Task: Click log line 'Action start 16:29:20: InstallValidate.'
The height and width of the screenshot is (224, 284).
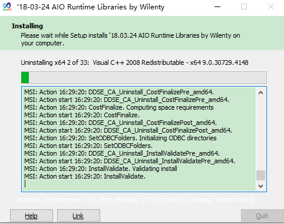Action: [x=85, y=176]
